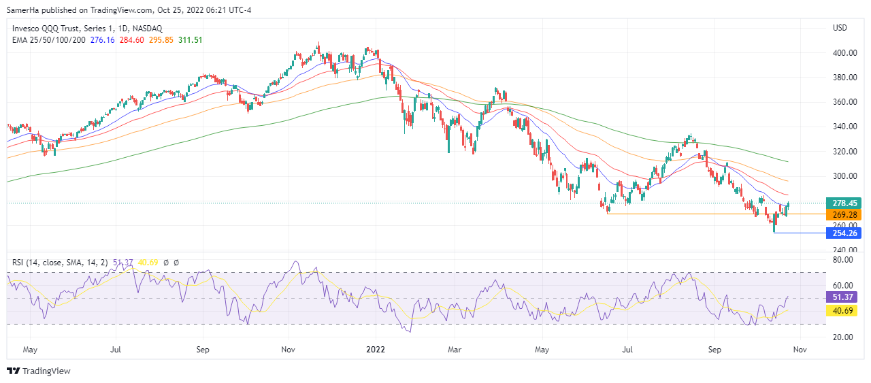Click the TradingView logo at bottom left
The height and width of the screenshot is (383, 871).
click(x=39, y=371)
